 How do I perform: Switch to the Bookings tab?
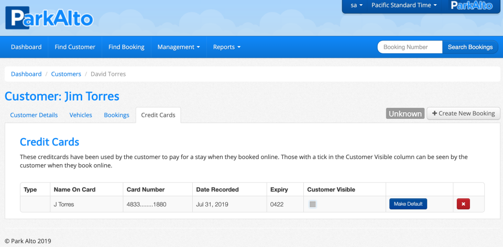click(116, 115)
